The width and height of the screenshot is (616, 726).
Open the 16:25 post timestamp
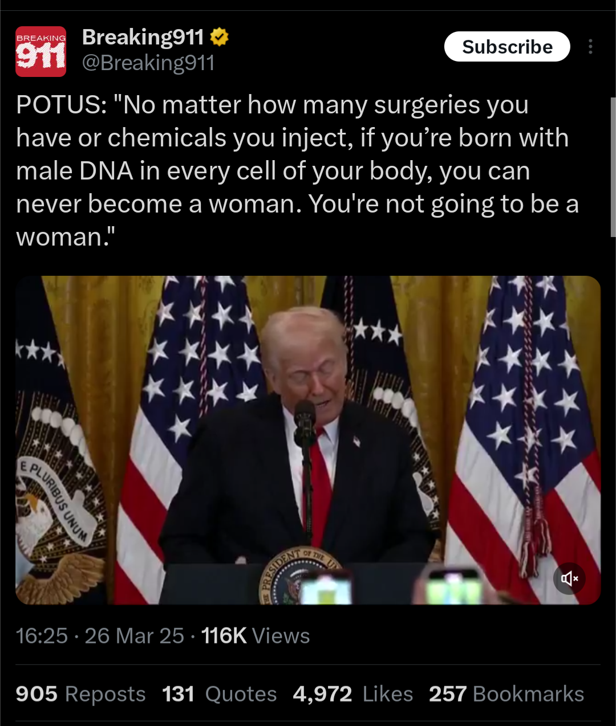click(42, 635)
